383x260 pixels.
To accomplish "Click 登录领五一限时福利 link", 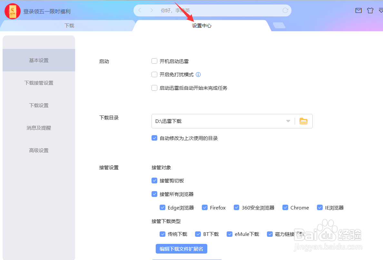I will coord(47,12).
